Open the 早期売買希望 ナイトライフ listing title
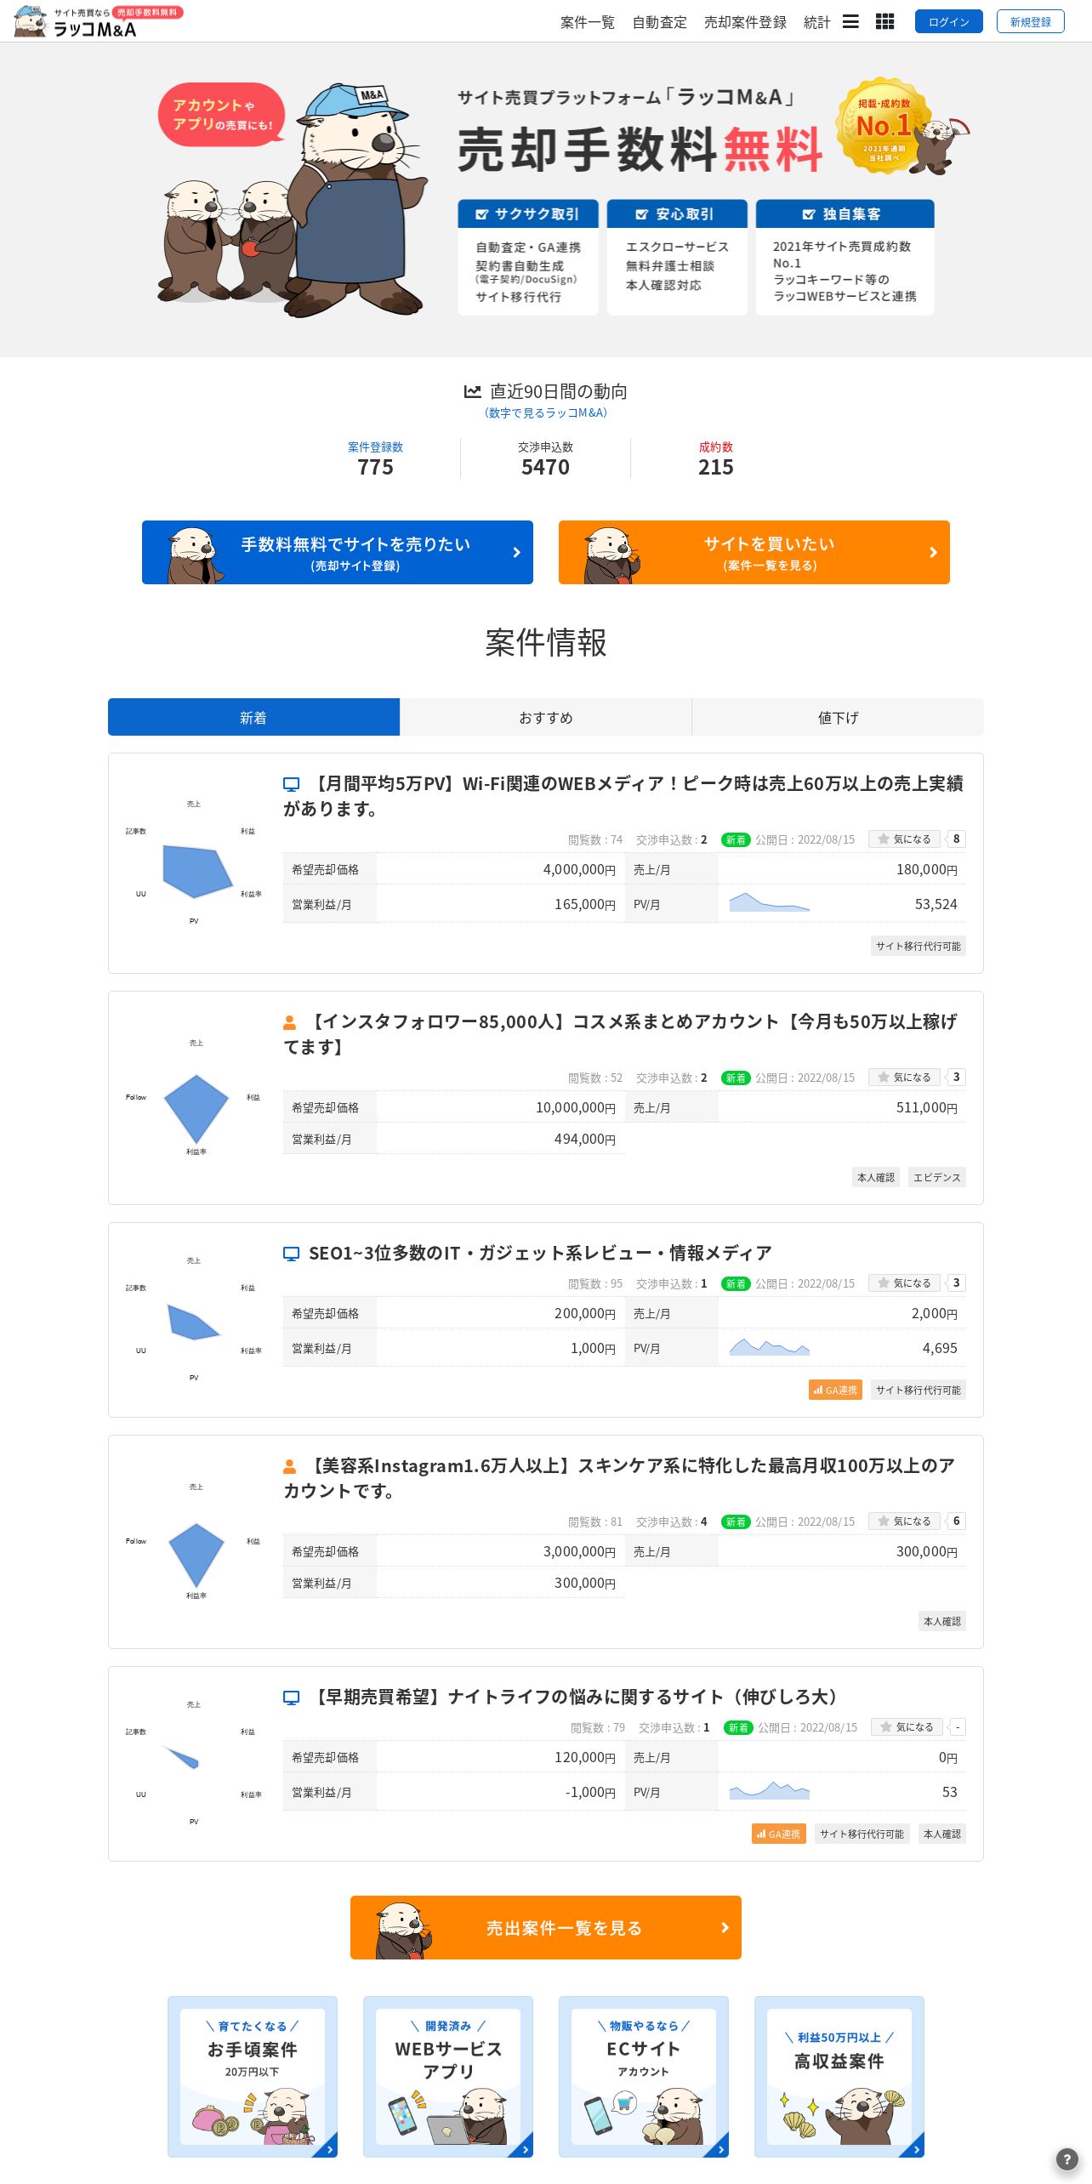 click(577, 1698)
